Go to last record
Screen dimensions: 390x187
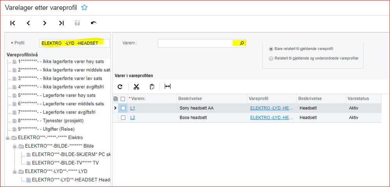pos(61,23)
